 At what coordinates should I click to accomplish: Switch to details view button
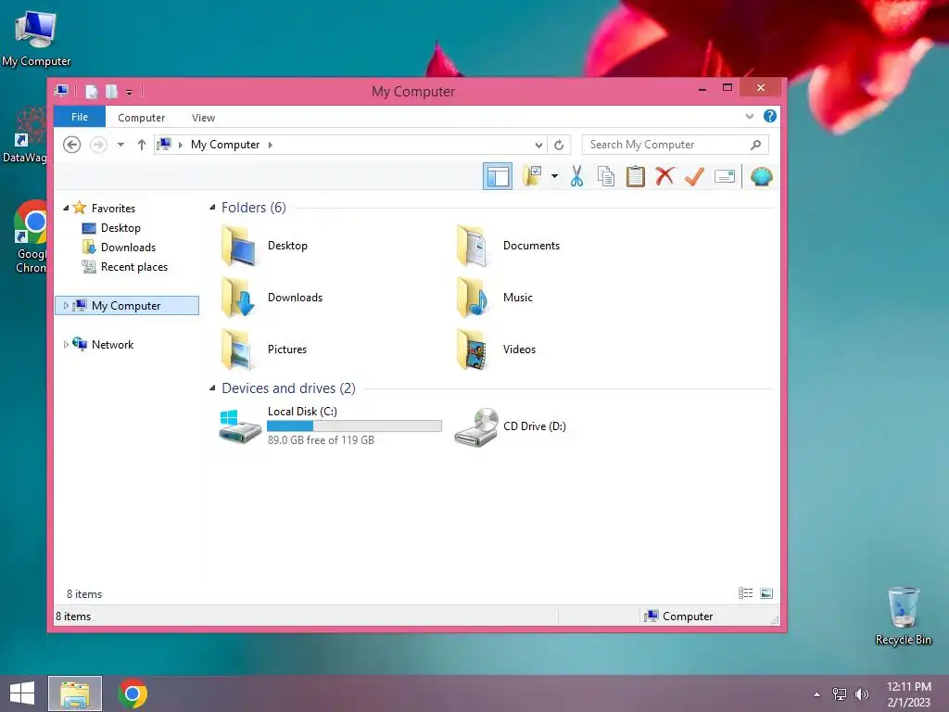tap(746, 593)
